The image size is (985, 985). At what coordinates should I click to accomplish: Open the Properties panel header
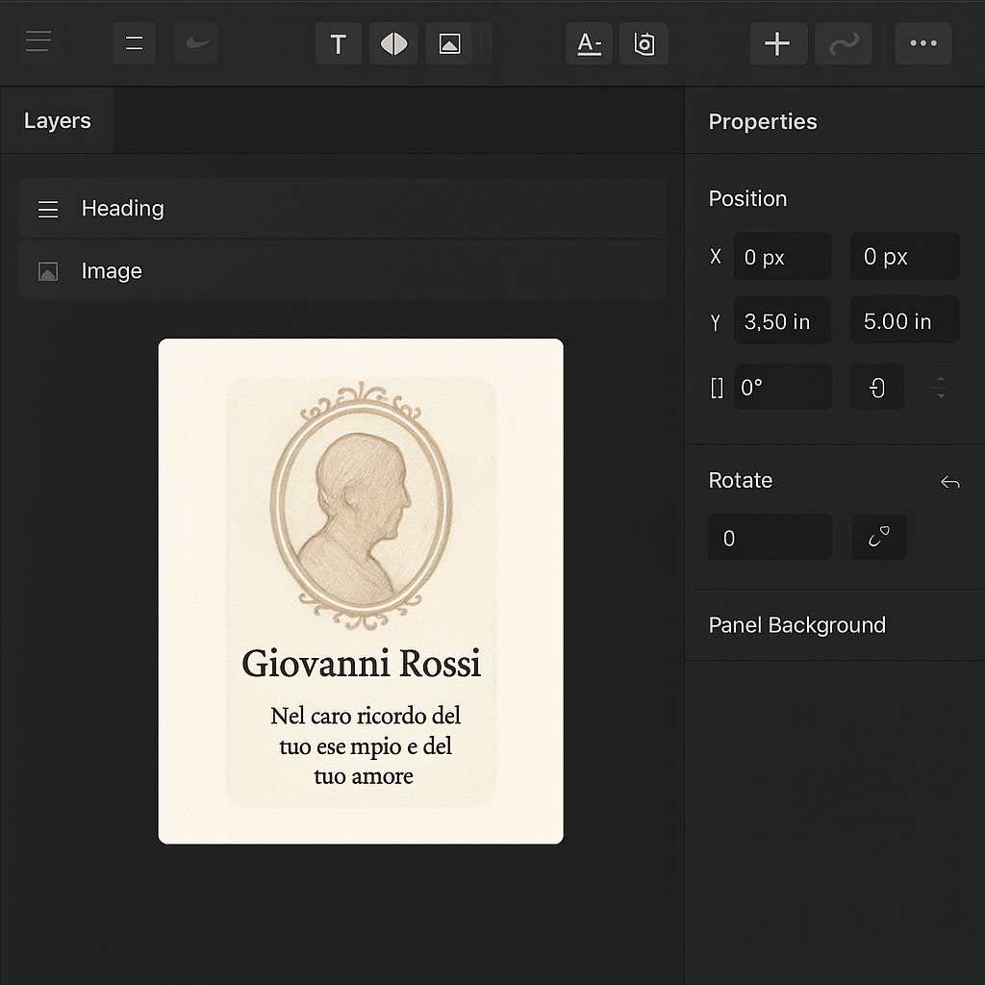click(763, 122)
